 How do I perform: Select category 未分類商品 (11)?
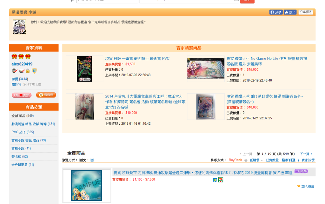tap(23, 165)
